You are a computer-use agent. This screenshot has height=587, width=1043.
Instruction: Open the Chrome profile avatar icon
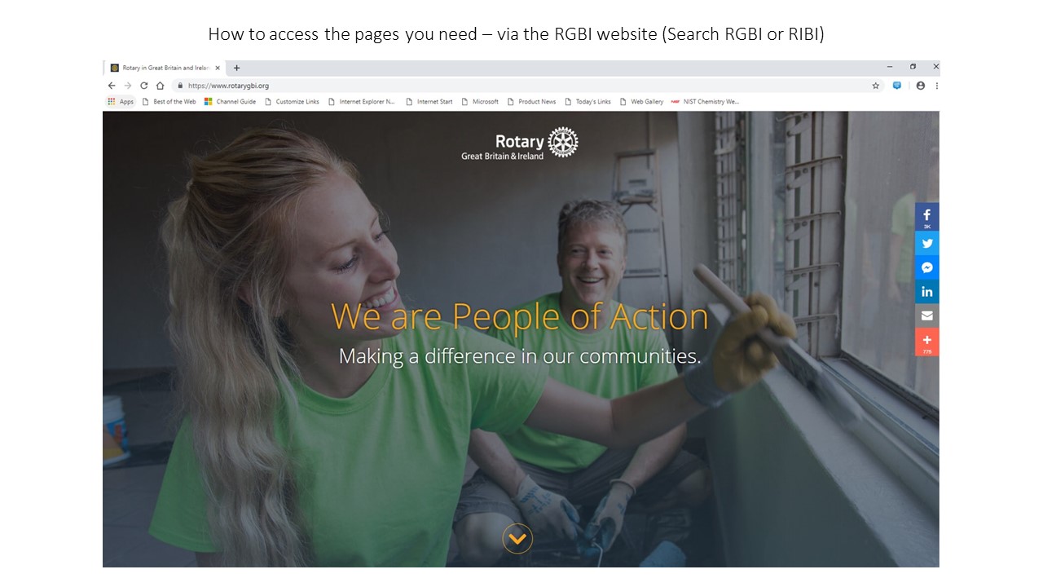(921, 85)
